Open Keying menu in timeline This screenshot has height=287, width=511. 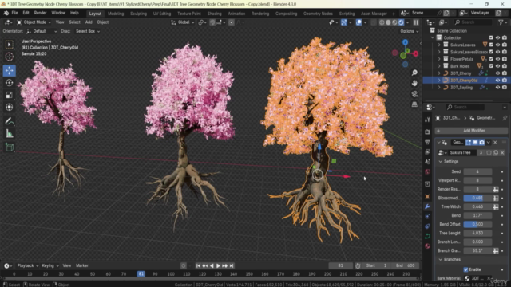click(x=50, y=265)
